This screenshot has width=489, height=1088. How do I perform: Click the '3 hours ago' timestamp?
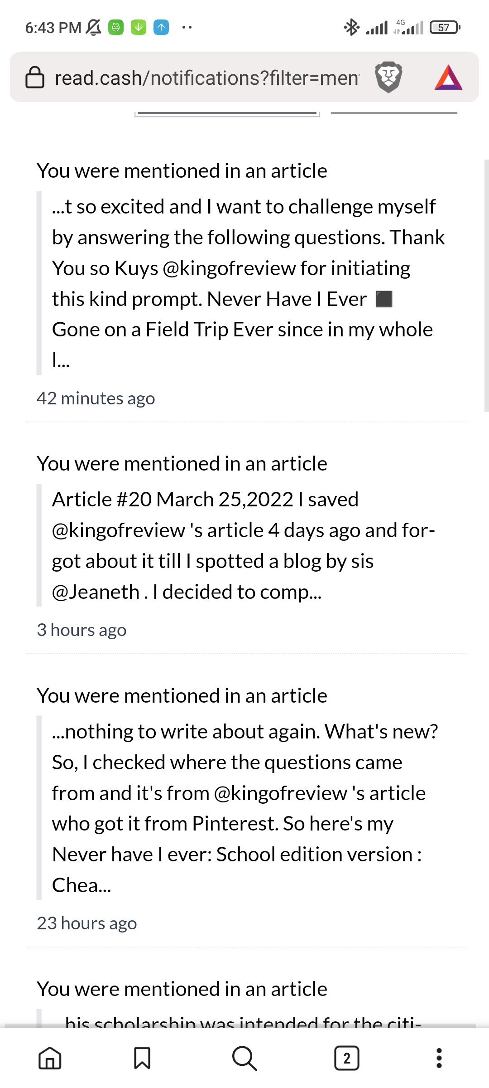click(x=81, y=630)
